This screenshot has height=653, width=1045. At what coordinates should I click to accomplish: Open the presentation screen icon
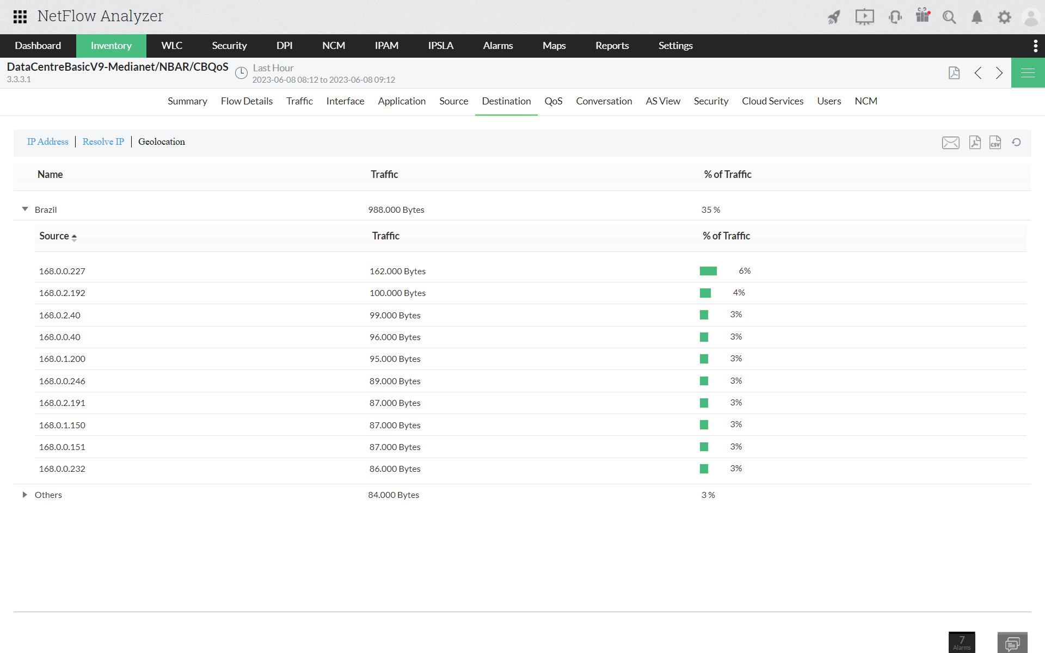[x=864, y=17]
